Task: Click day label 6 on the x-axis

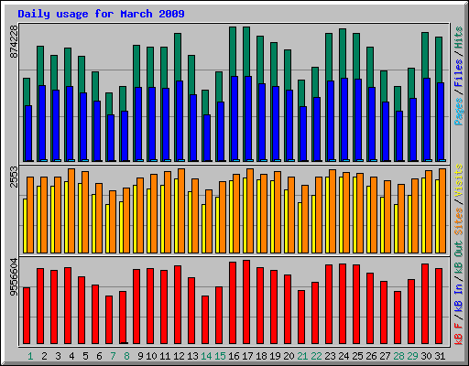Action: 99,356
